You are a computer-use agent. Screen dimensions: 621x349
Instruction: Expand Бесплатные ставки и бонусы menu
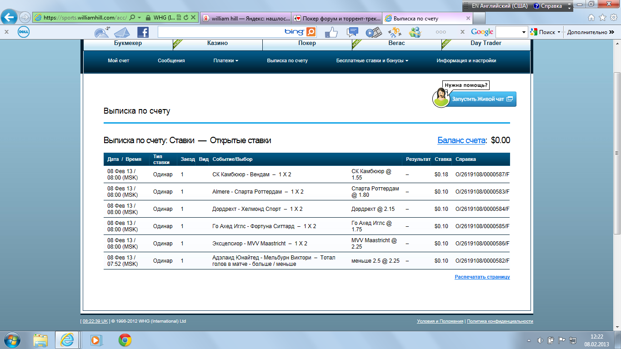coord(372,61)
